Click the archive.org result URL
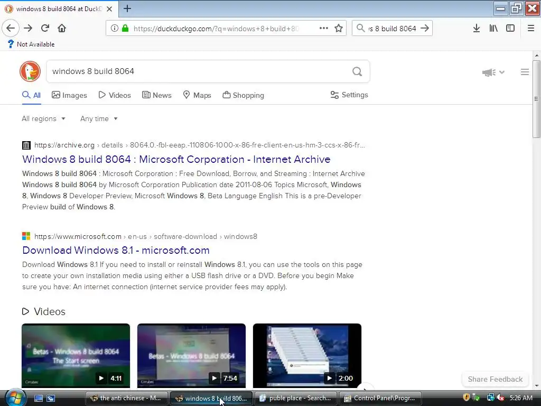The image size is (541, 406). point(199,145)
